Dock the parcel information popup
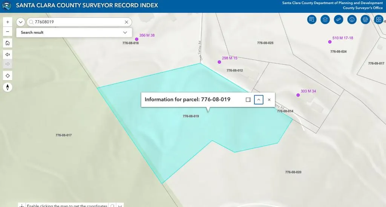The height and width of the screenshot is (207, 386). 248,100
